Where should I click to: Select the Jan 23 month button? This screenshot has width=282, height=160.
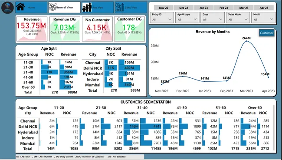203,8
